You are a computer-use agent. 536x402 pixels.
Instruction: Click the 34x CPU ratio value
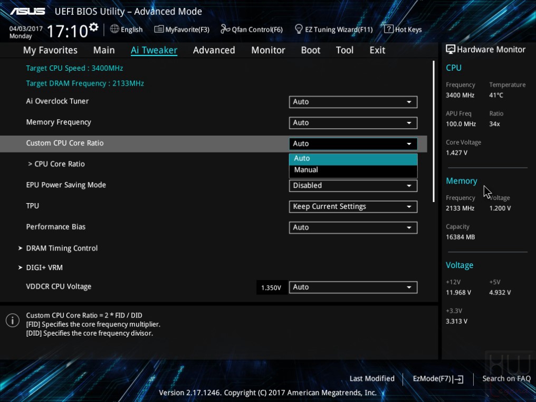pyautogui.click(x=494, y=124)
